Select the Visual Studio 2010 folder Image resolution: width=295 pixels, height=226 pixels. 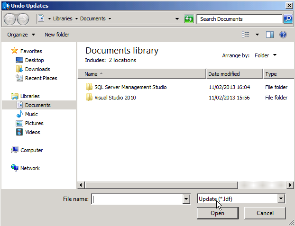pyautogui.click(x=115, y=98)
